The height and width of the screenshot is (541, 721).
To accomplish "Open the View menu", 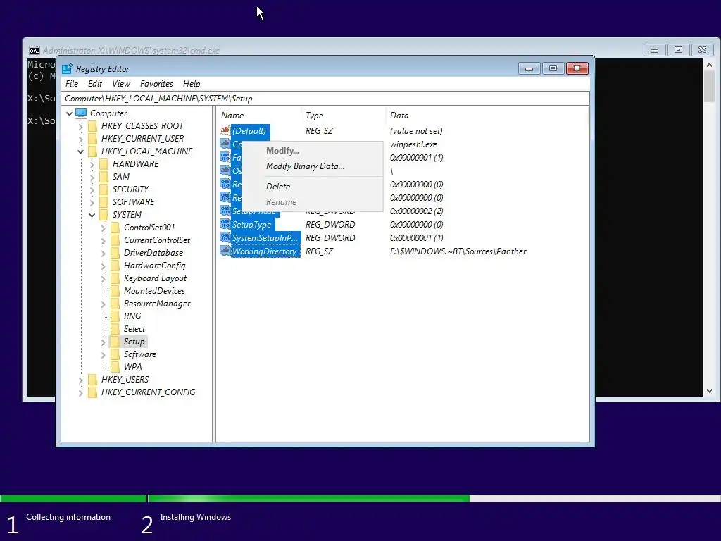I will pos(121,84).
